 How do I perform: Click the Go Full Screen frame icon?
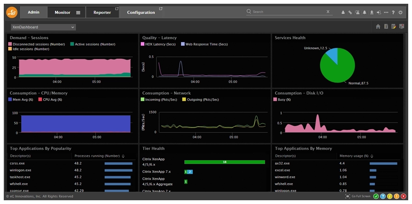pos(347,196)
